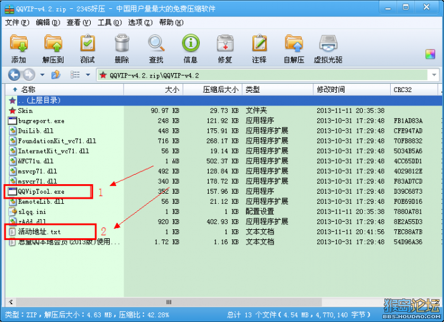The image size is (444, 322).
Task: Click the 自解压 (Self-extract) icon
Action: (294, 43)
